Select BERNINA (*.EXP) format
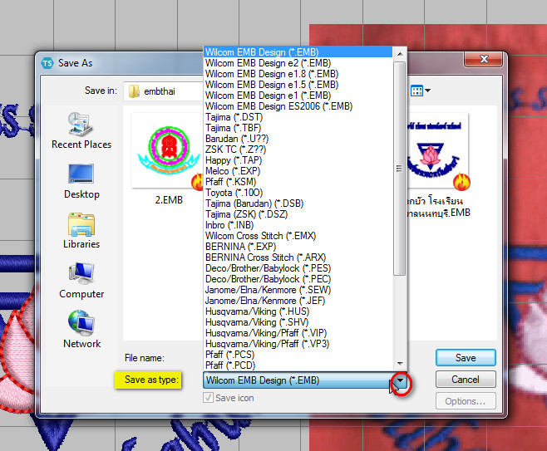Viewport: 547px width, 451px height. pos(298,247)
